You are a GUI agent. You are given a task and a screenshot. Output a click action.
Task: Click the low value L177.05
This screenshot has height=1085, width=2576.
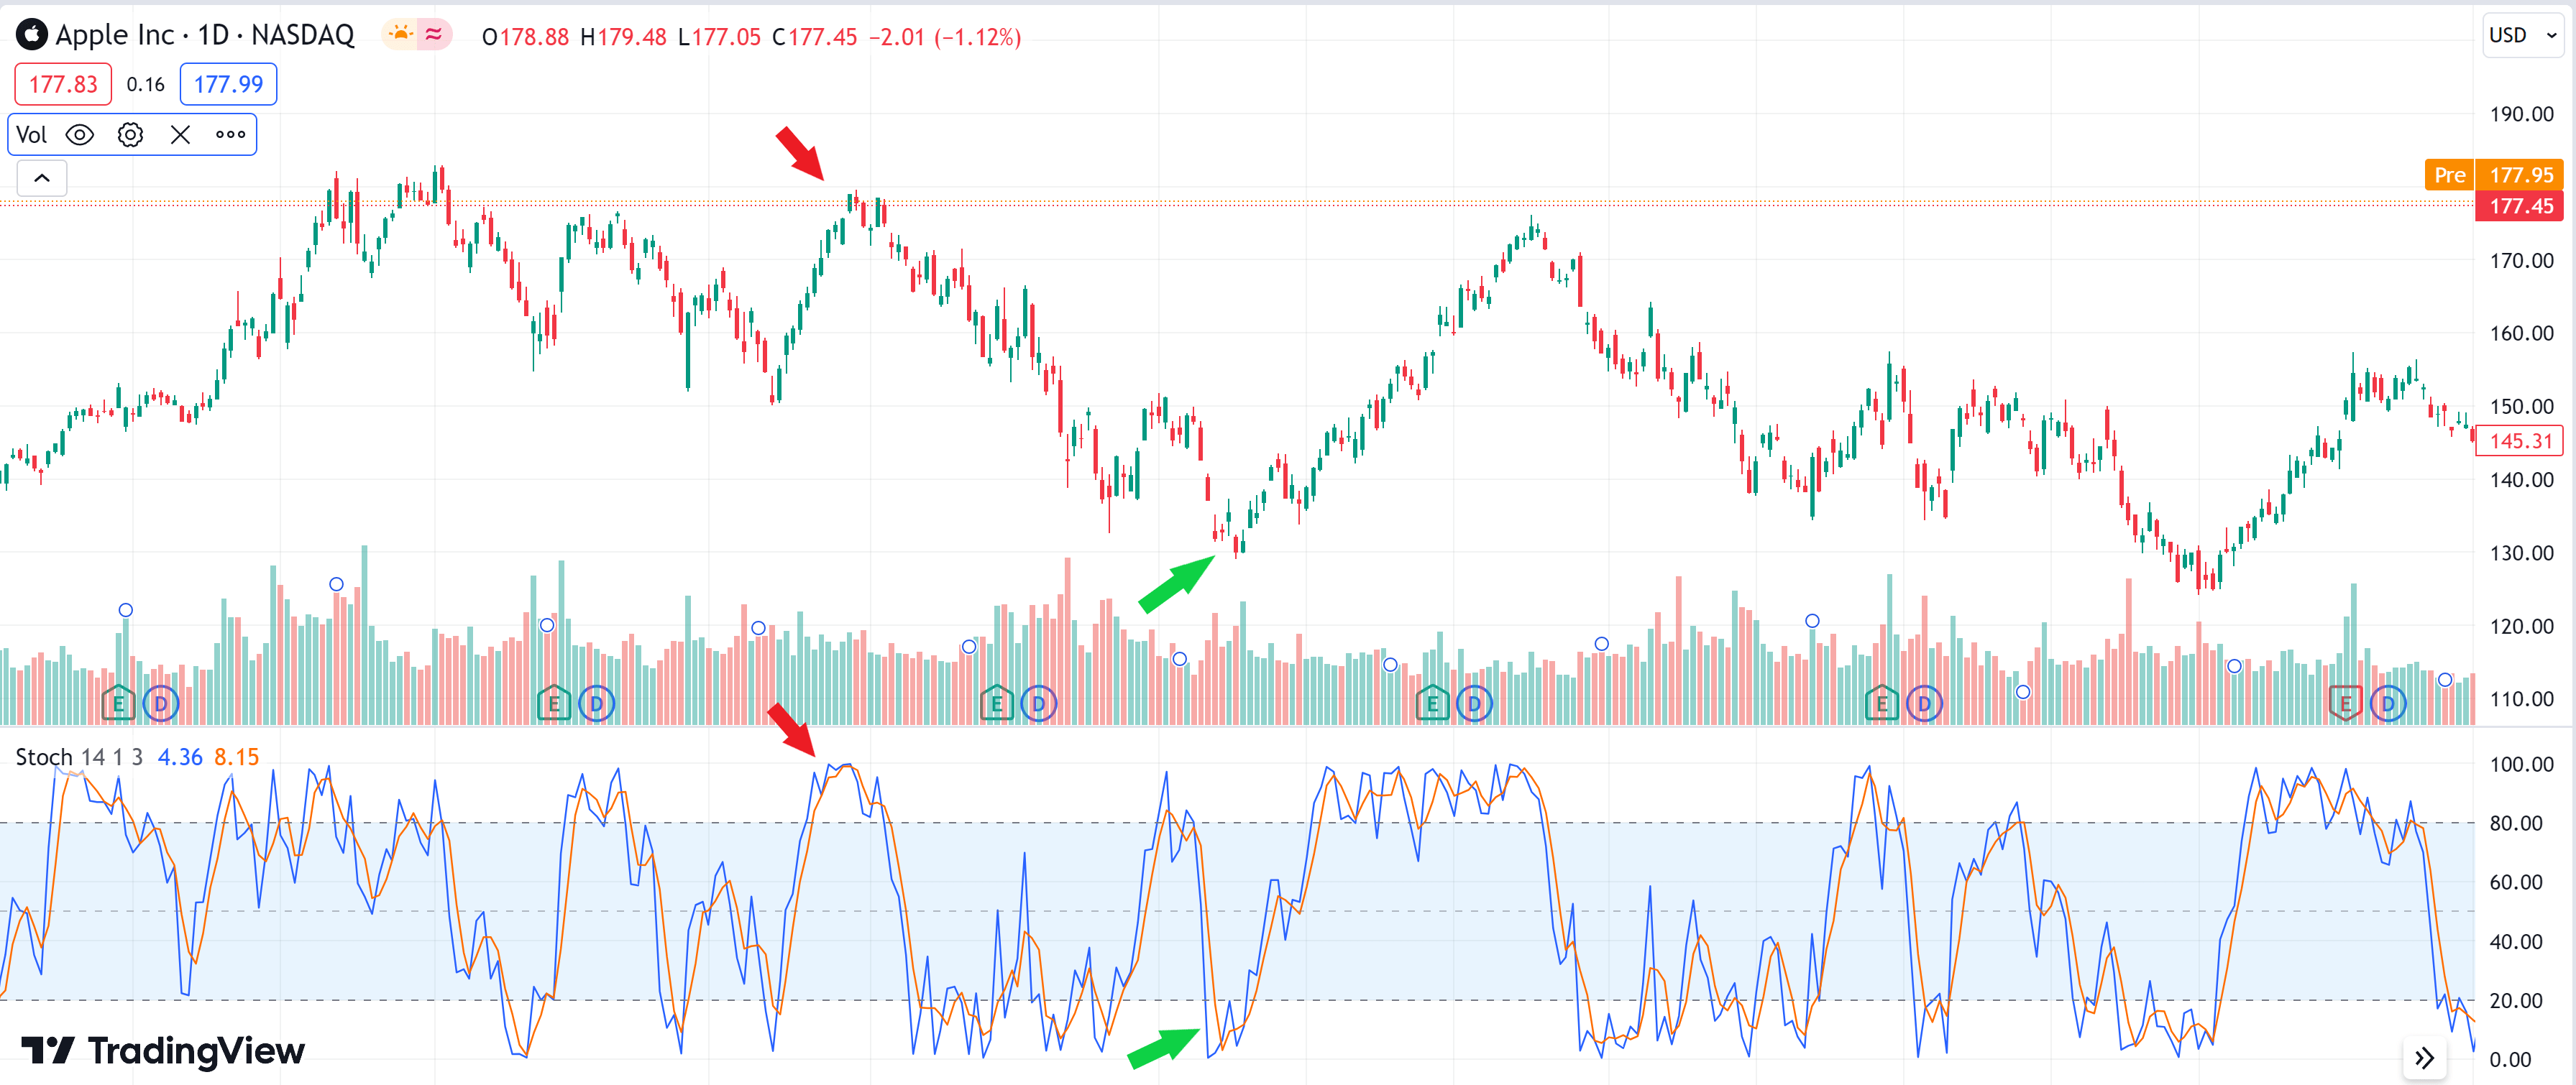[719, 37]
